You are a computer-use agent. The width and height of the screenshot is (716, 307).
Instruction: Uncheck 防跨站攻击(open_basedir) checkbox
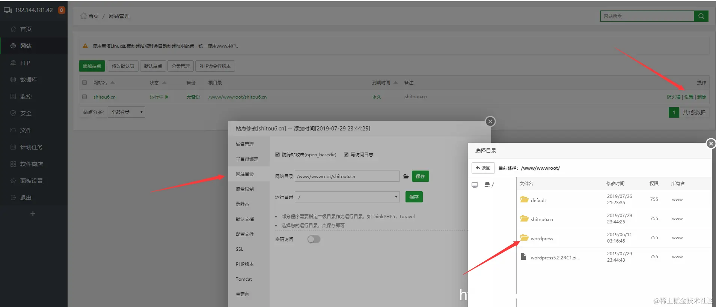click(277, 154)
